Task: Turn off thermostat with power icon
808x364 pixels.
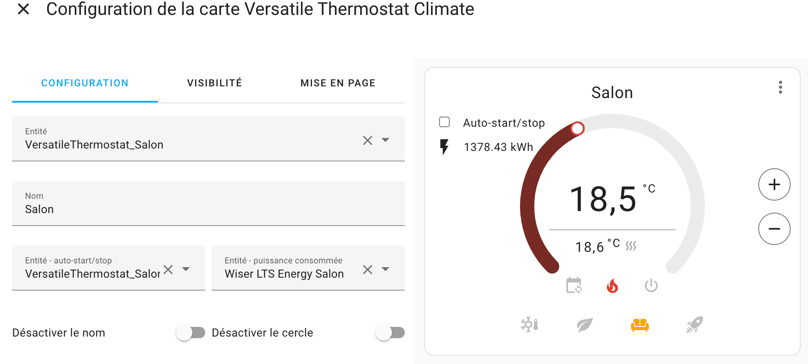Action: click(x=651, y=285)
